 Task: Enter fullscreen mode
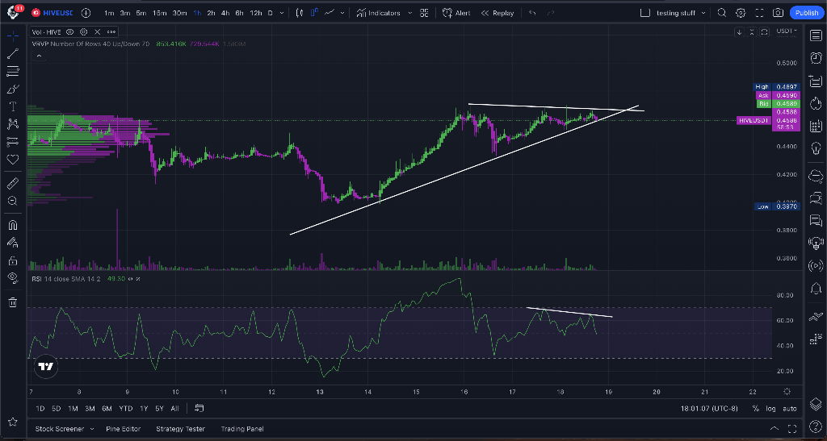pos(759,13)
